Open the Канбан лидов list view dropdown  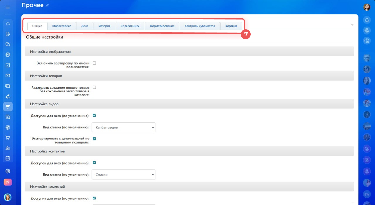[123, 127]
